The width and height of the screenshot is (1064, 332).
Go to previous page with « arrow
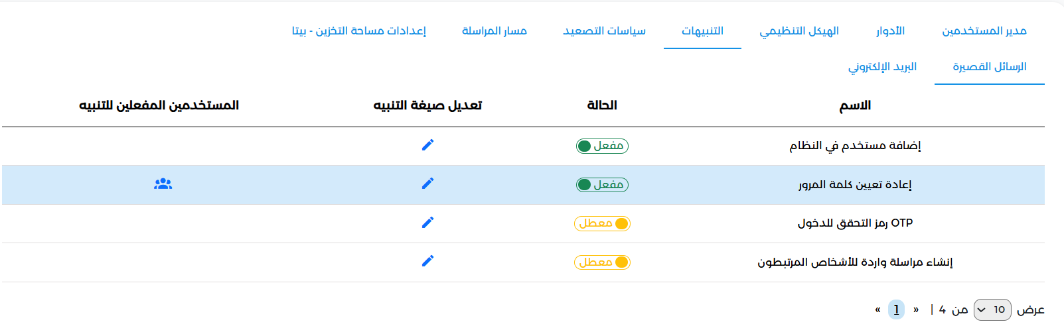(877, 309)
